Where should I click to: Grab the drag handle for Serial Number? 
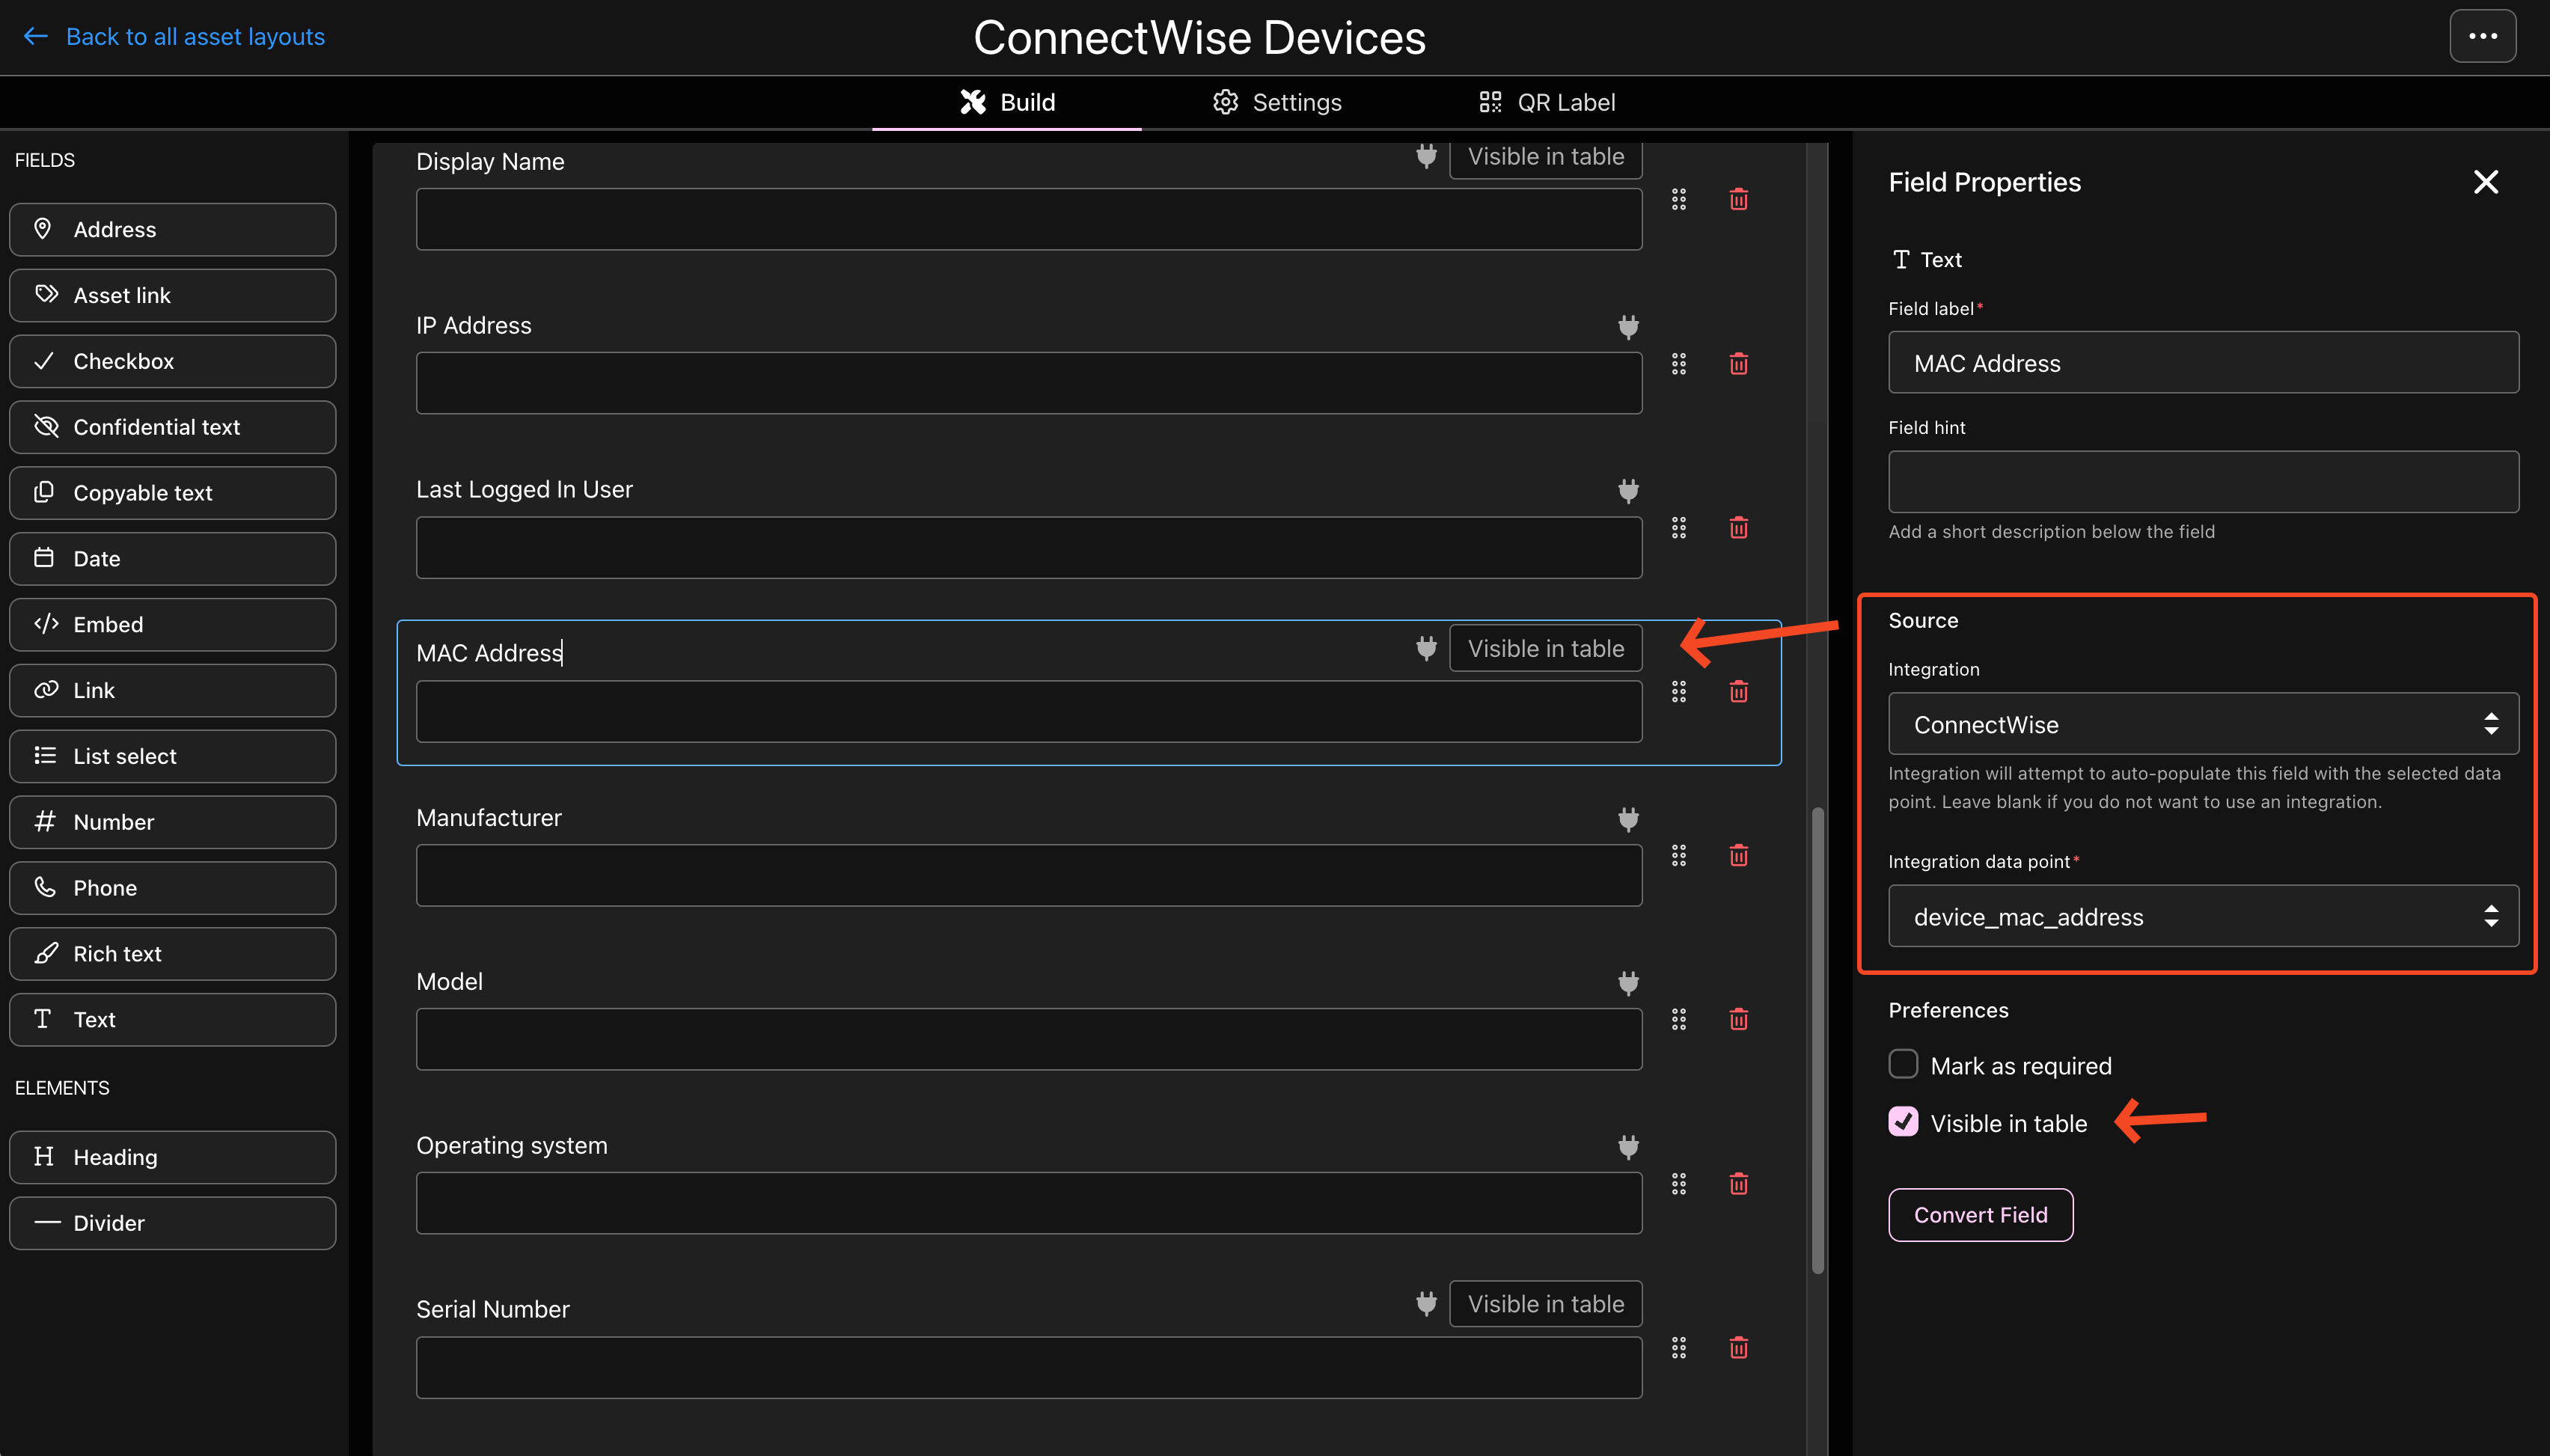pyautogui.click(x=1679, y=1348)
